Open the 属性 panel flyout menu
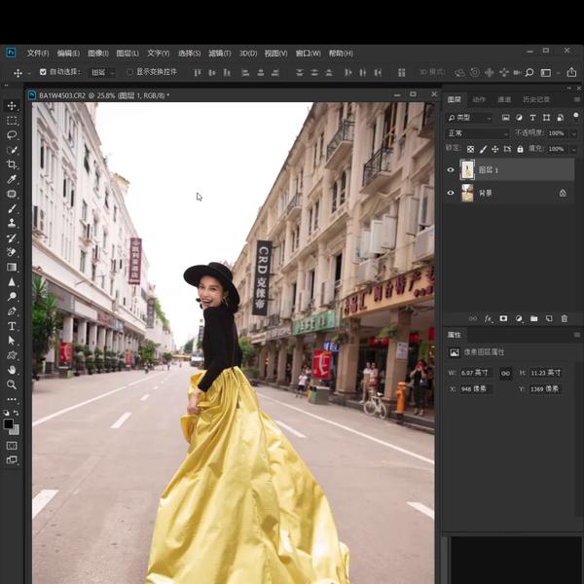 coord(577,335)
